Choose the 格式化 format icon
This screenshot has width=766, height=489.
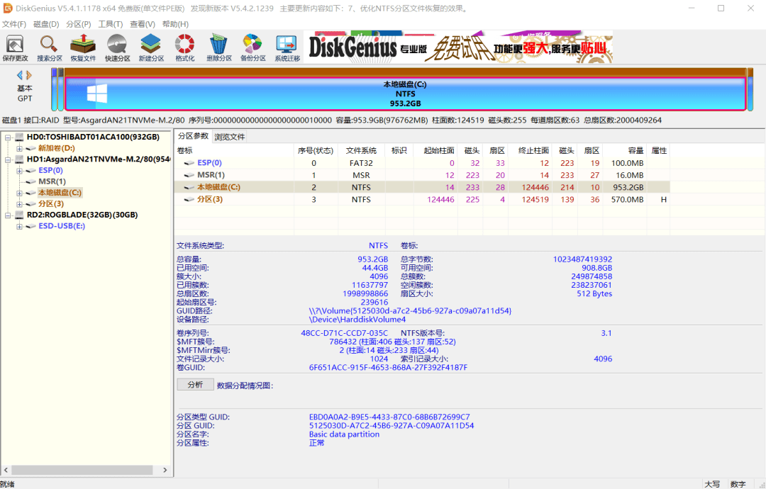click(x=184, y=47)
